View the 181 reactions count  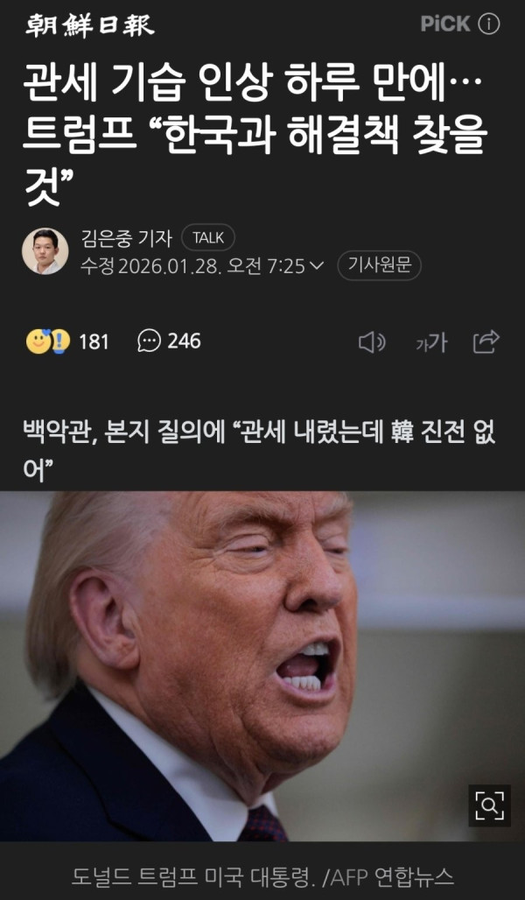pyautogui.click(x=94, y=341)
